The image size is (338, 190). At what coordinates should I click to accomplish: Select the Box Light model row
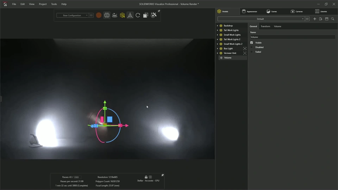tap(228, 49)
